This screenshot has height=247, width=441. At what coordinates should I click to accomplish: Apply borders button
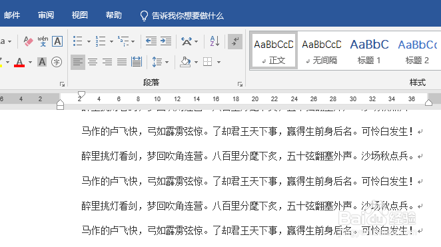click(x=208, y=62)
